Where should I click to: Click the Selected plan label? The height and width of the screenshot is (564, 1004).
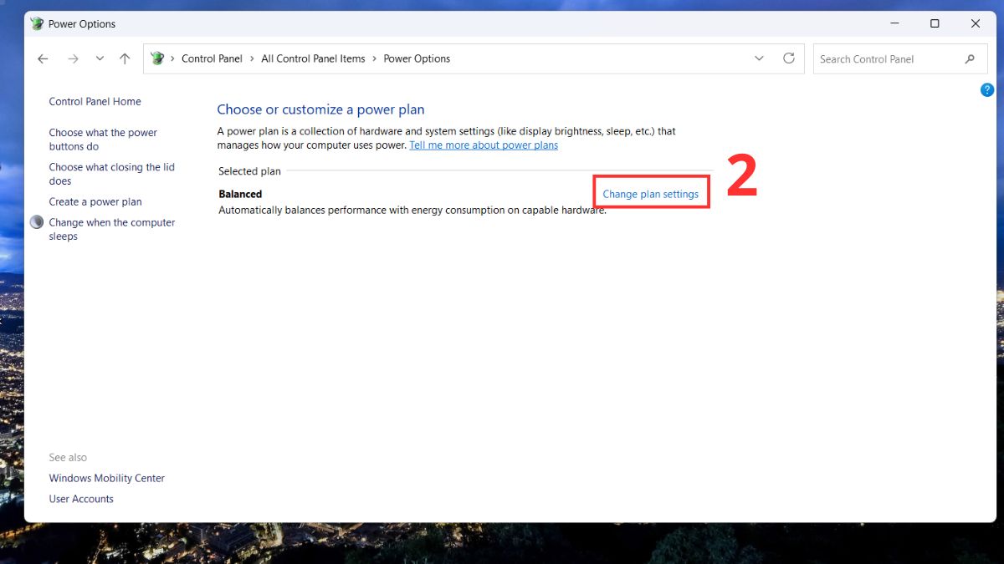click(249, 171)
